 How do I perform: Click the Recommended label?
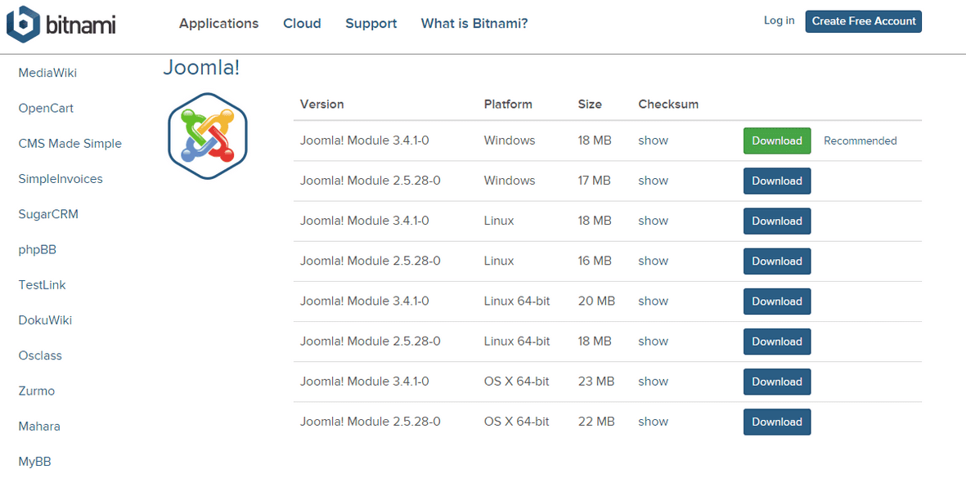click(x=860, y=141)
